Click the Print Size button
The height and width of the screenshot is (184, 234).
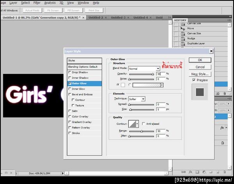coord(94,11)
